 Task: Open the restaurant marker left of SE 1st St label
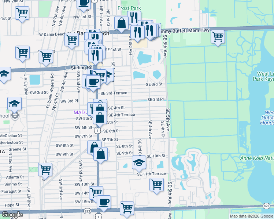pyautogui.click(x=95, y=56)
